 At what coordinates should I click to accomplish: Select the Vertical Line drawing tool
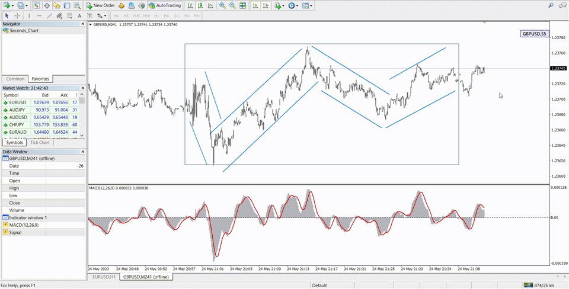pos(28,15)
